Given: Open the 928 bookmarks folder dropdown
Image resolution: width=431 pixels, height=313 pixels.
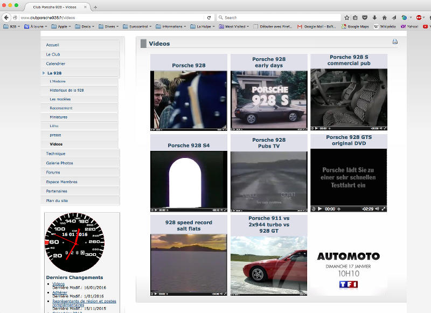Looking at the screenshot, I should (x=11, y=26).
